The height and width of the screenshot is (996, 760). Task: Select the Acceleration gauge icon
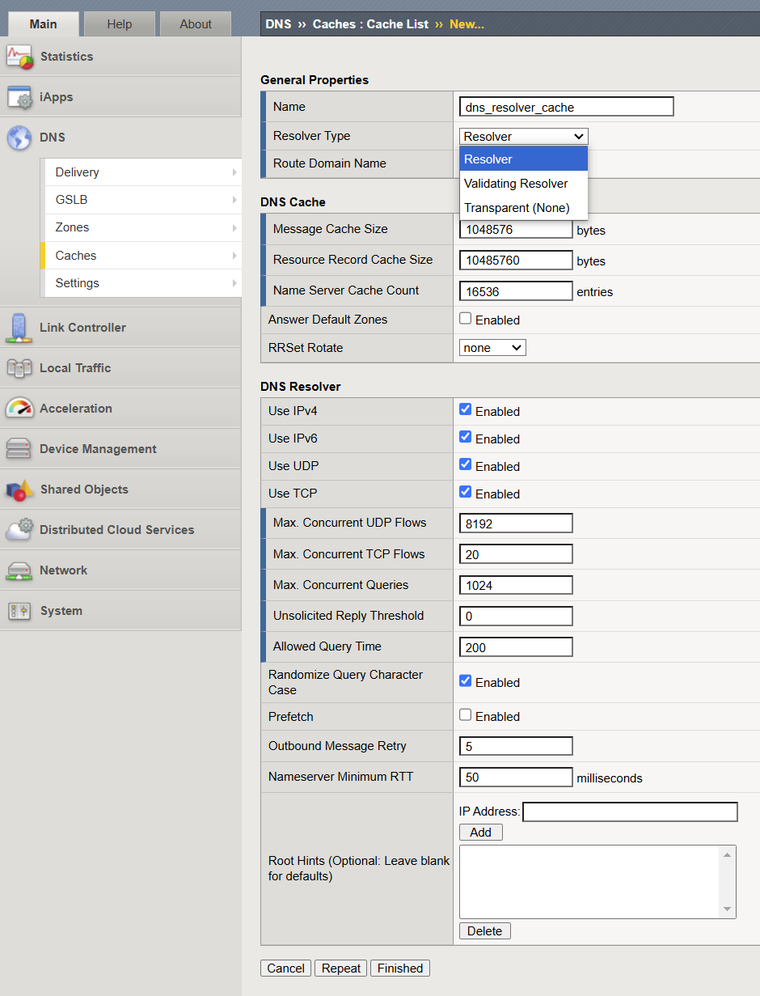[x=20, y=408]
